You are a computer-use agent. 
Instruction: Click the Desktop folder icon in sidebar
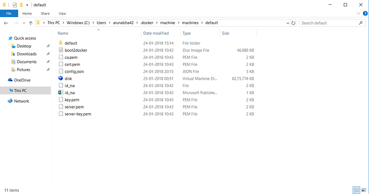(13, 46)
